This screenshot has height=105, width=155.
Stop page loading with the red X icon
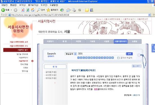coord(23,10)
